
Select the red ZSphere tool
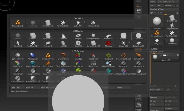[108, 44]
